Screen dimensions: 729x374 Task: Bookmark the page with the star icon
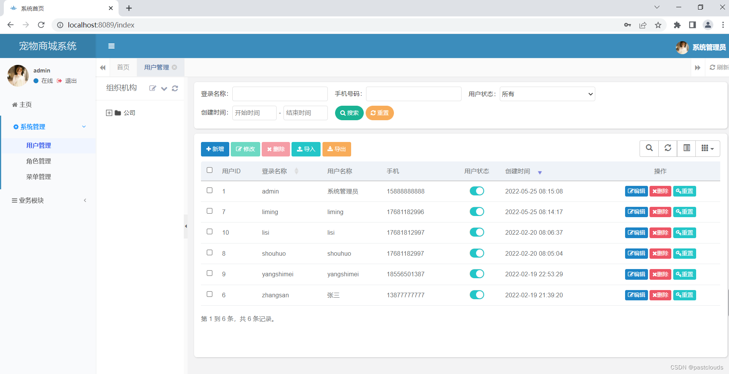(658, 25)
